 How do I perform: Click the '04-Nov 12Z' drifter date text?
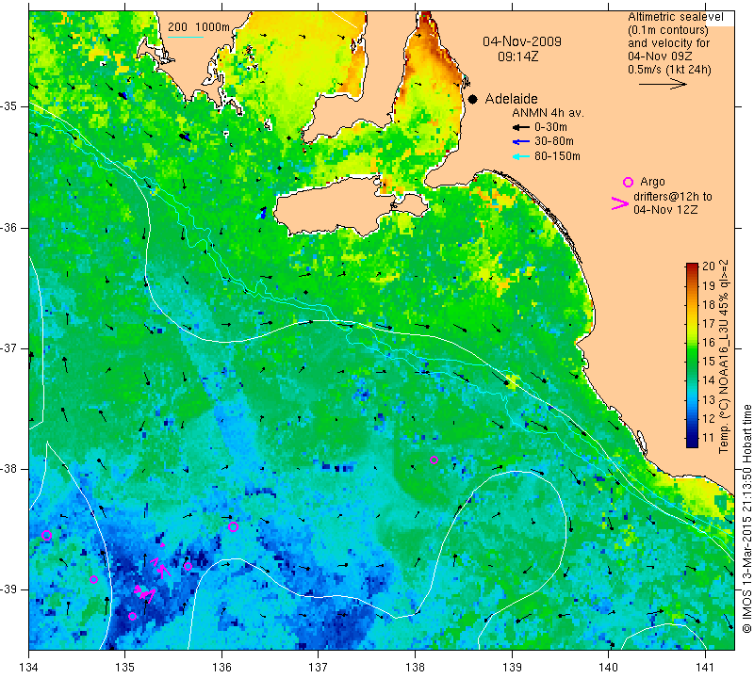coord(665,209)
